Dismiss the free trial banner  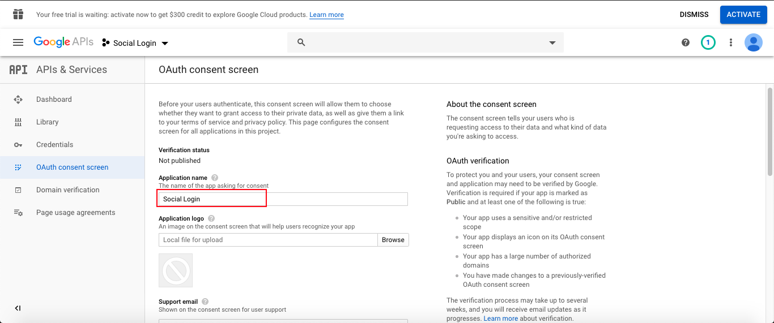(x=694, y=15)
